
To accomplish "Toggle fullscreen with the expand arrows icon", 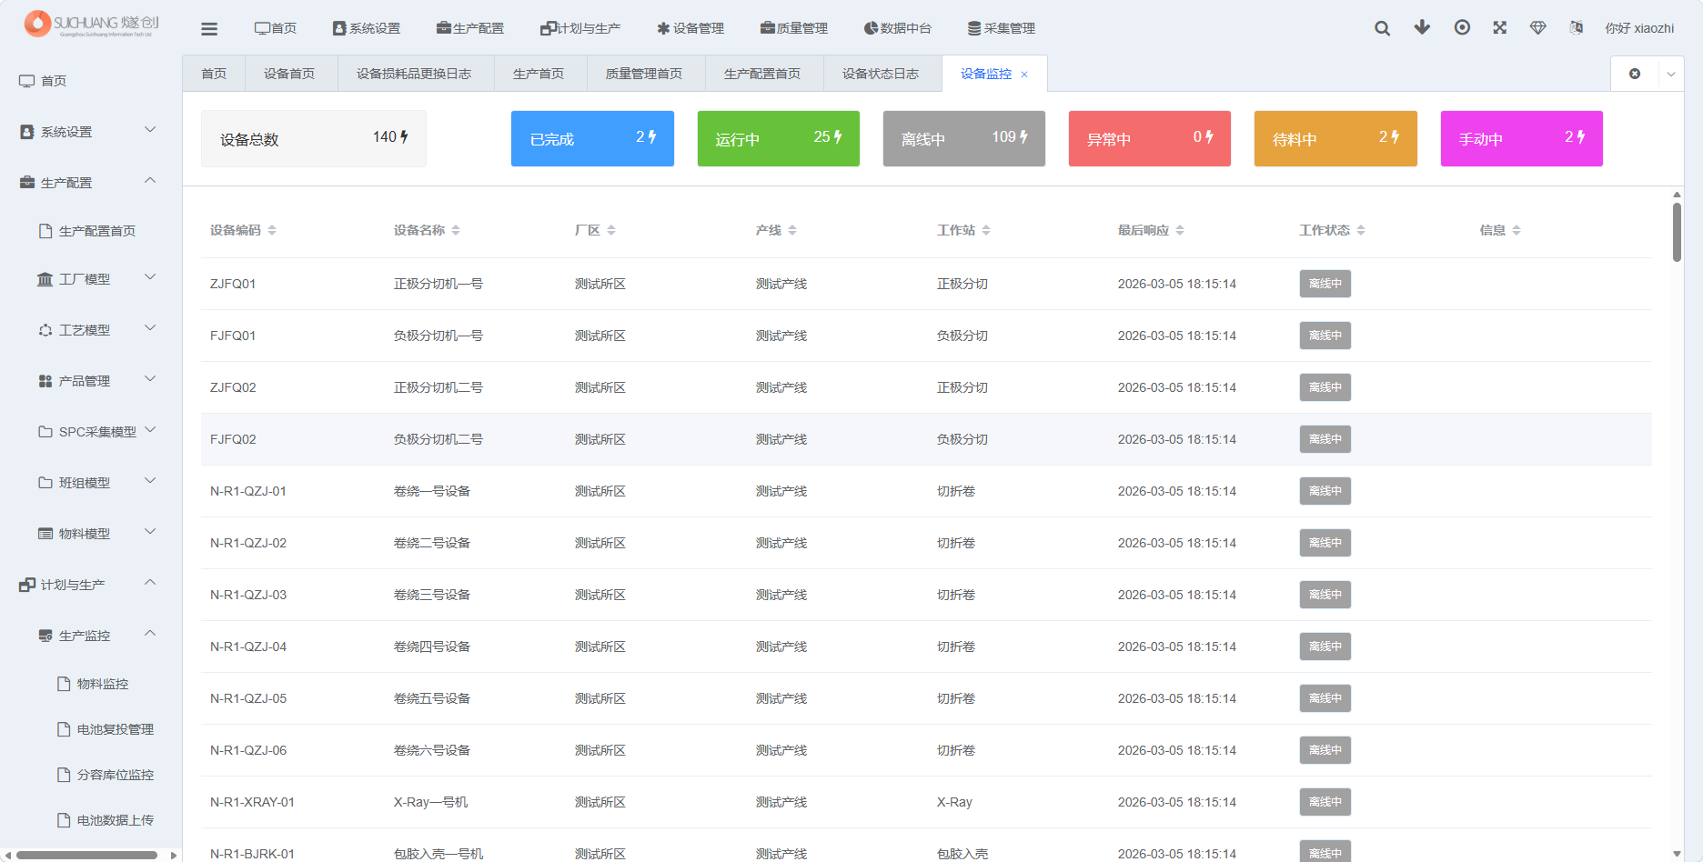I will coord(1500,27).
